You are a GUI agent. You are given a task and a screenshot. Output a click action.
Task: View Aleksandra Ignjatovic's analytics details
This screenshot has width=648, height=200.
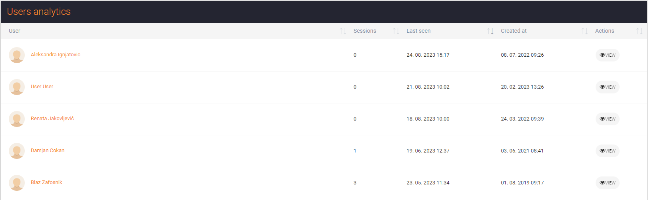[x=607, y=55]
